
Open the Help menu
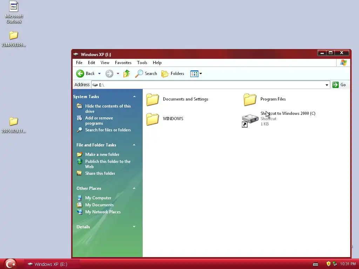coord(157,63)
